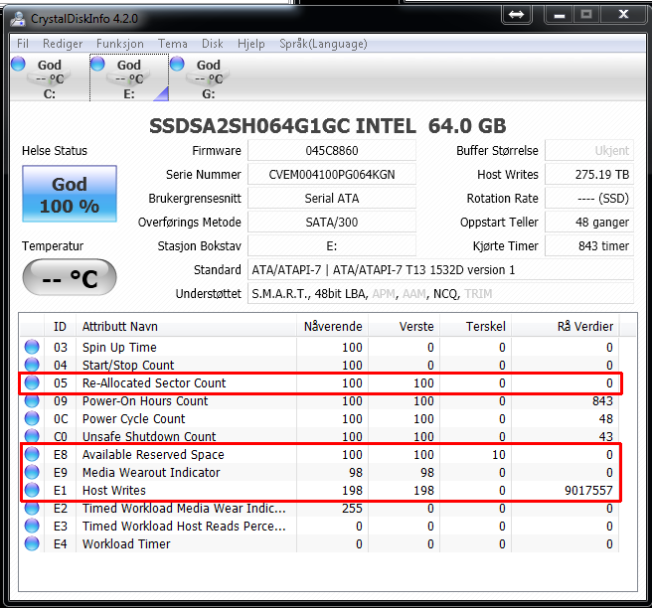Image resolution: width=652 pixels, height=608 pixels.
Task: Click the Standard ATA/ATAPI-7 field
Action: pyautogui.click(x=440, y=270)
